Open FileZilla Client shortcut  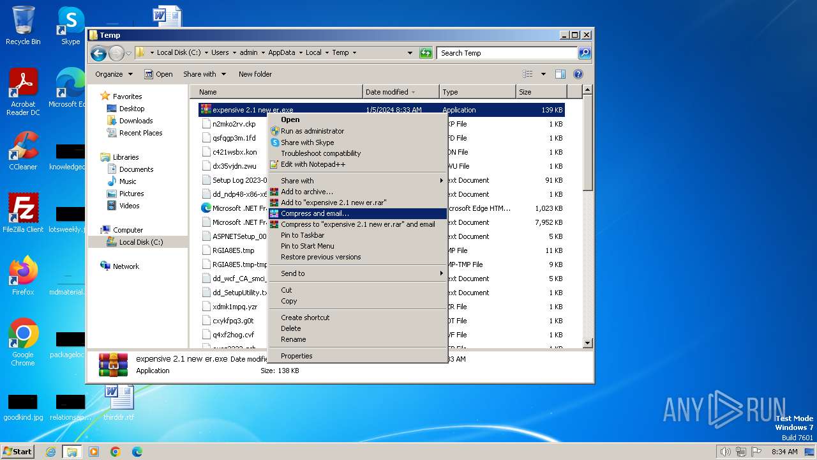point(23,213)
